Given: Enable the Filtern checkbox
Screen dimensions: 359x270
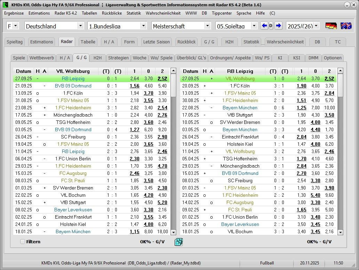Looking at the screenshot, I should [x=23, y=242].
